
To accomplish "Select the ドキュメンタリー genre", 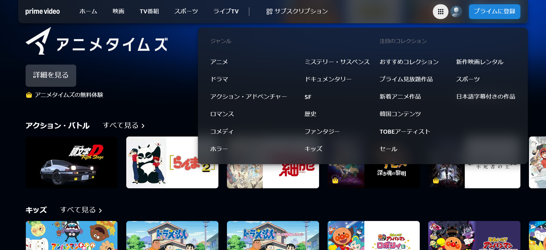I will pyautogui.click(x=328, y=79).
